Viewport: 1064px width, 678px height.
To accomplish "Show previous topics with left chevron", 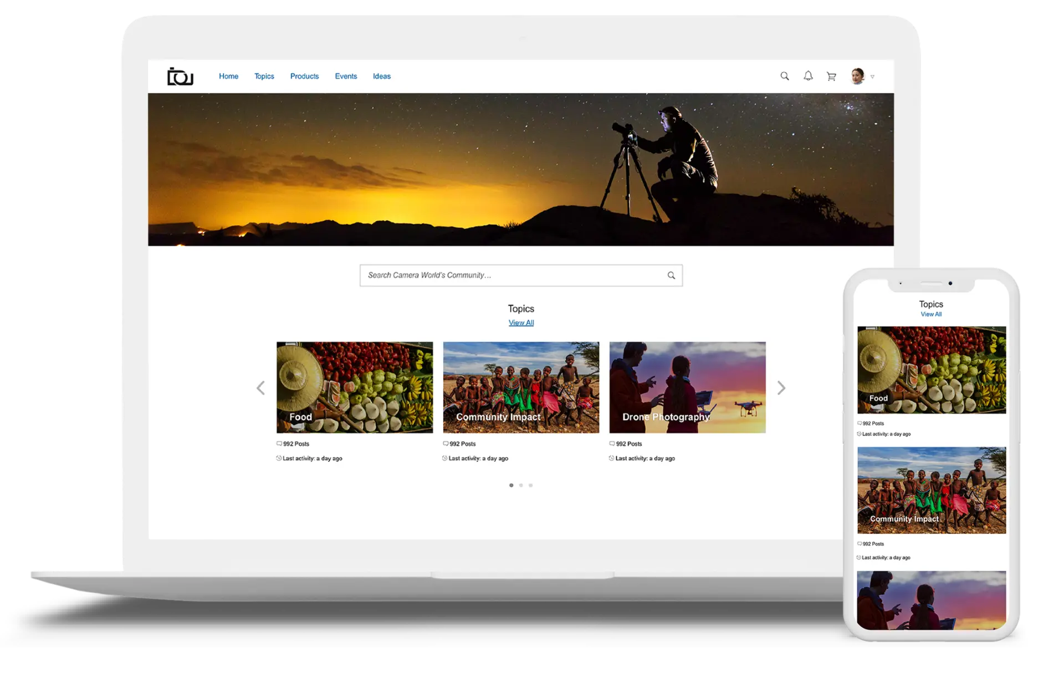I will point(260,388).
